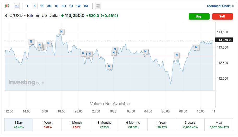238x137 pixels.
Task: Open the news marker at the 18:00 peak
Action: tap(61, 32)
